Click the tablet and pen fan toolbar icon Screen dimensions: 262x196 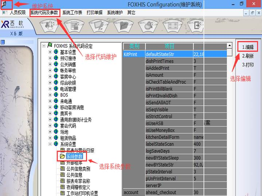point(99,26)
